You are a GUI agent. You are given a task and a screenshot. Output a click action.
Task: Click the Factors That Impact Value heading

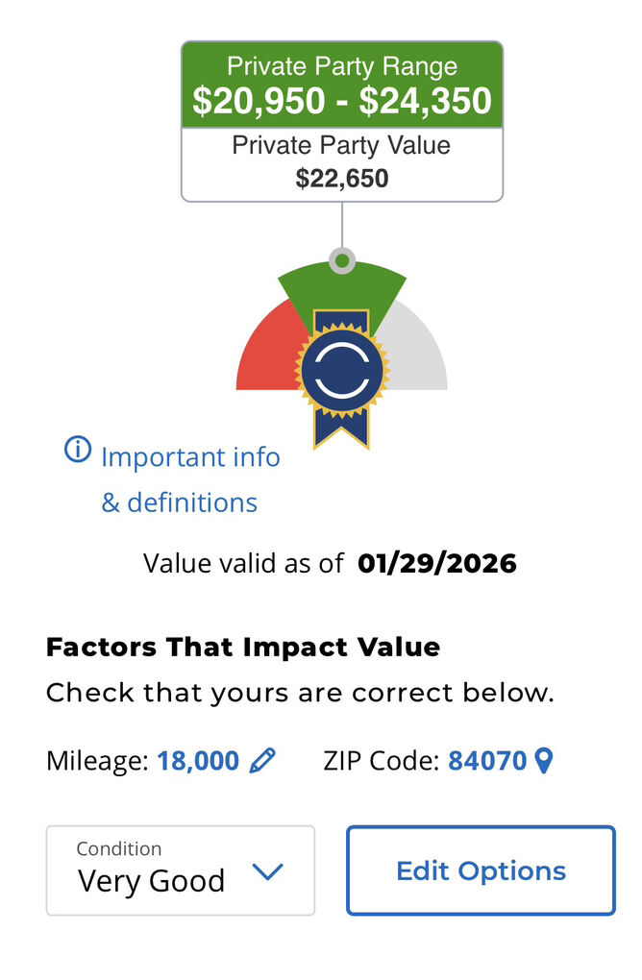tap(243, 648)
